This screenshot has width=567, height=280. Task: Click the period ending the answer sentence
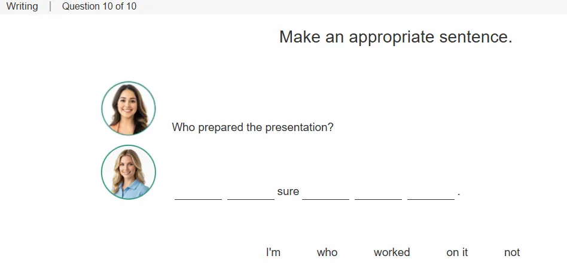point(459,194)
